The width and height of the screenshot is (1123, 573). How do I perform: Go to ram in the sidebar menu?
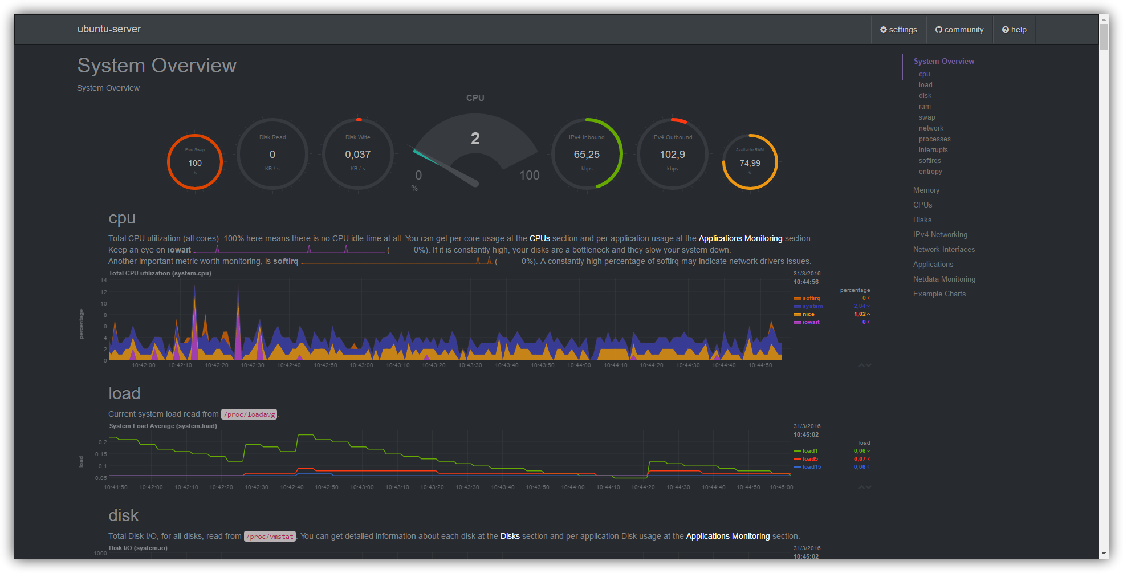925,107
